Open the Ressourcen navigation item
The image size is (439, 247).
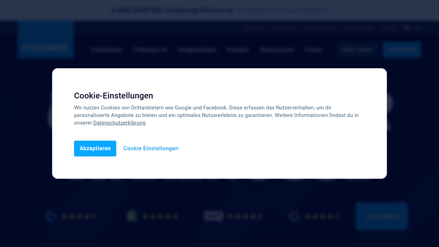point(276,50)
